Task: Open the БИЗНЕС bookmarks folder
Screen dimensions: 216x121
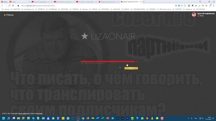Action: click(125, 9)
